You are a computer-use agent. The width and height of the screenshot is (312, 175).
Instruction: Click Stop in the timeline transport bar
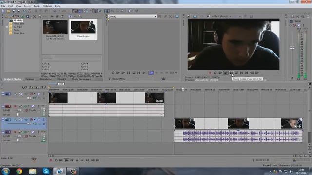coord(77,160)
